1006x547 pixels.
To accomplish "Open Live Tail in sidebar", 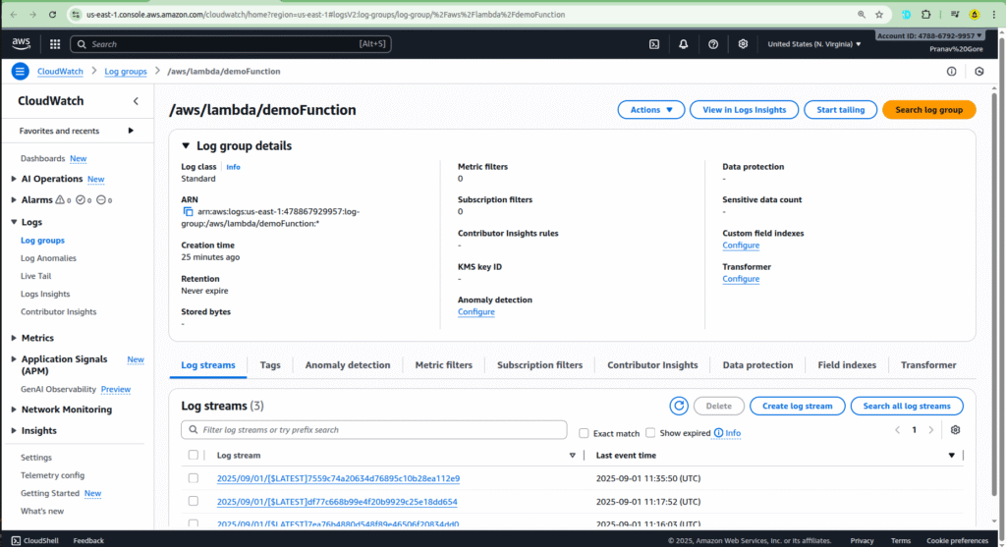I will click(36, 276).
